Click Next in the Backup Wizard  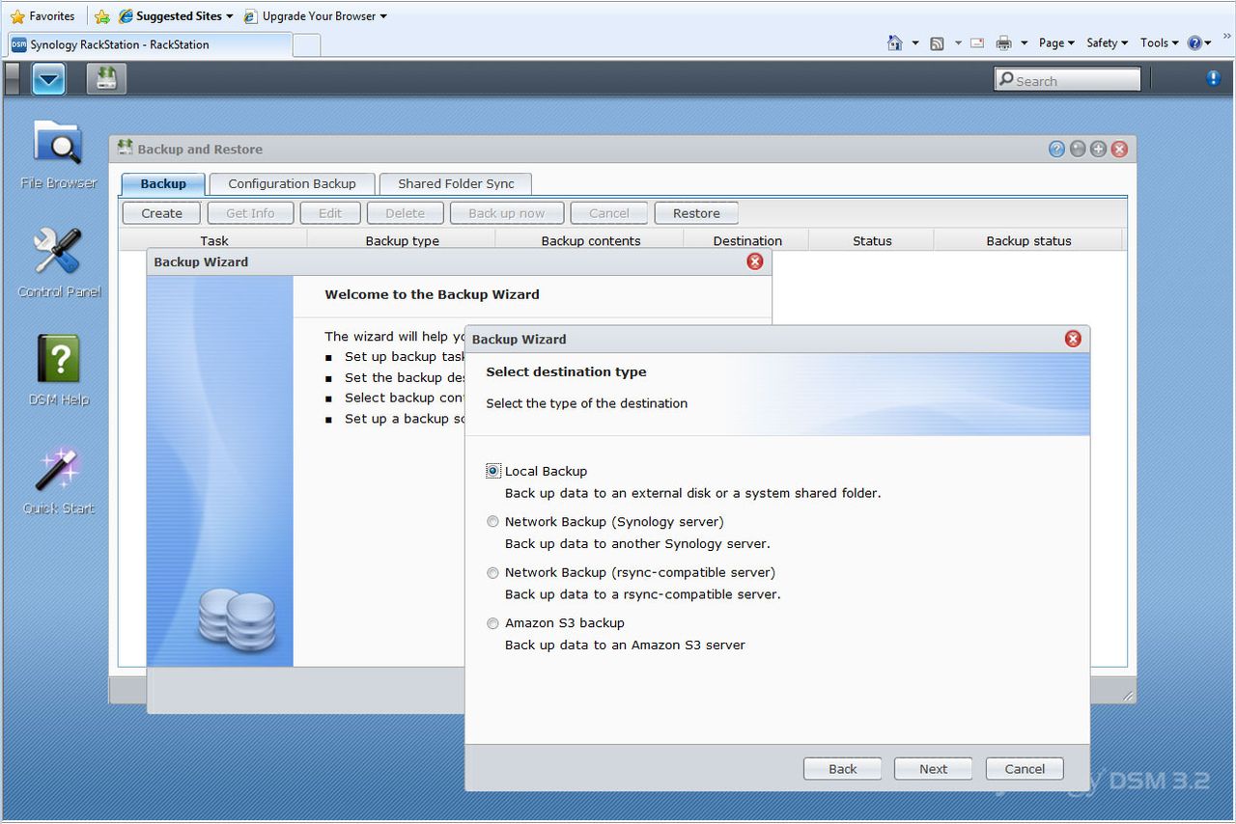933,769
